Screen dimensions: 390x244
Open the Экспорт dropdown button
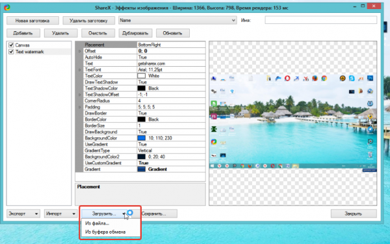point(23,213)
